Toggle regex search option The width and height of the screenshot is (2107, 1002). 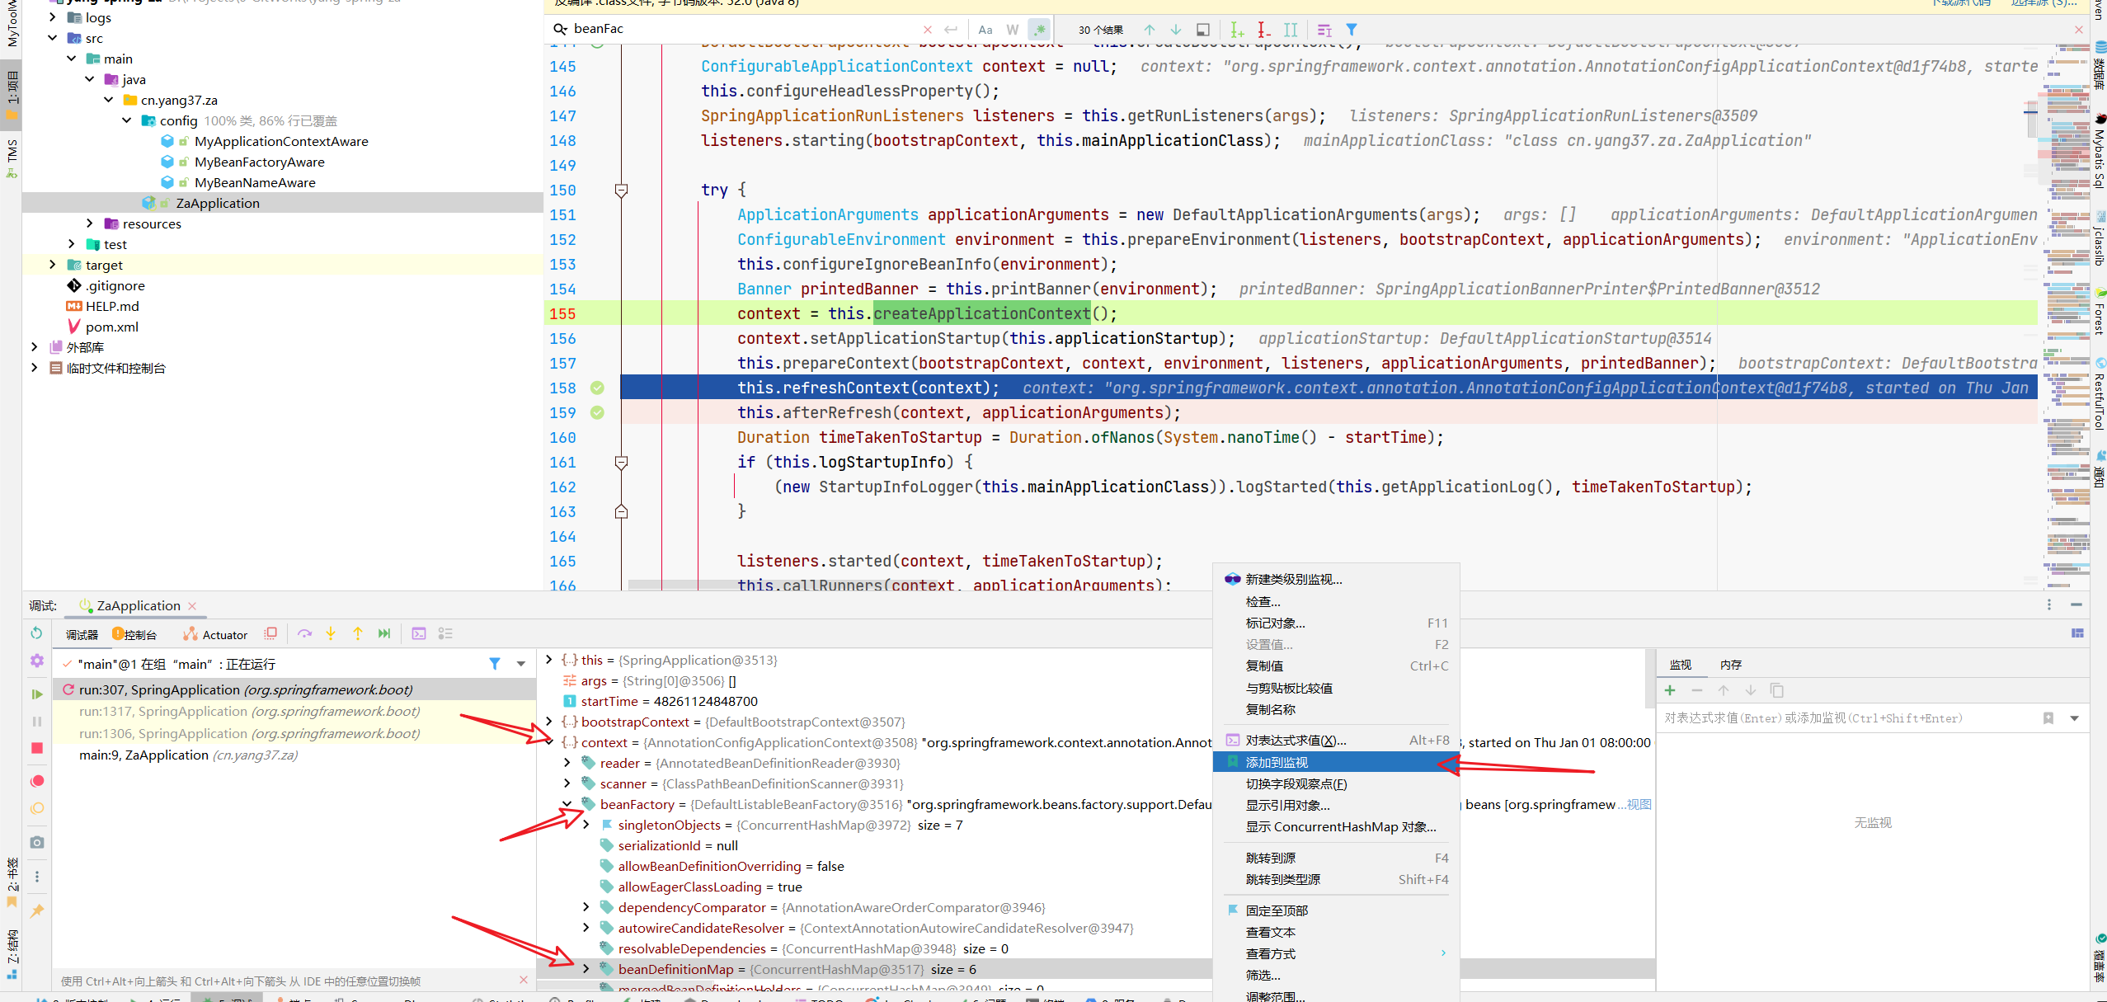click(1039, 30)
